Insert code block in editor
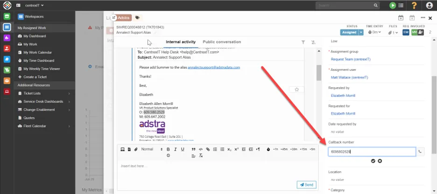The image size is (437, 194). tap(201, 150)
